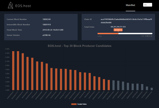Click the cochainworld bar
Viewport: 159px width, 108px height.
[x=104, y=85]
